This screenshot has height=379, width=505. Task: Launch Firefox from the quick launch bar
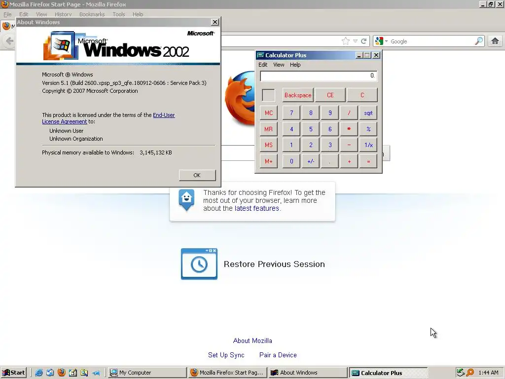[61, 373]
